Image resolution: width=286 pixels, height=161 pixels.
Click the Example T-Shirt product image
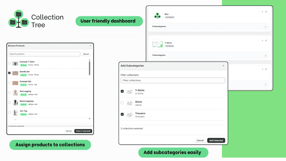(x=15, y=63)
